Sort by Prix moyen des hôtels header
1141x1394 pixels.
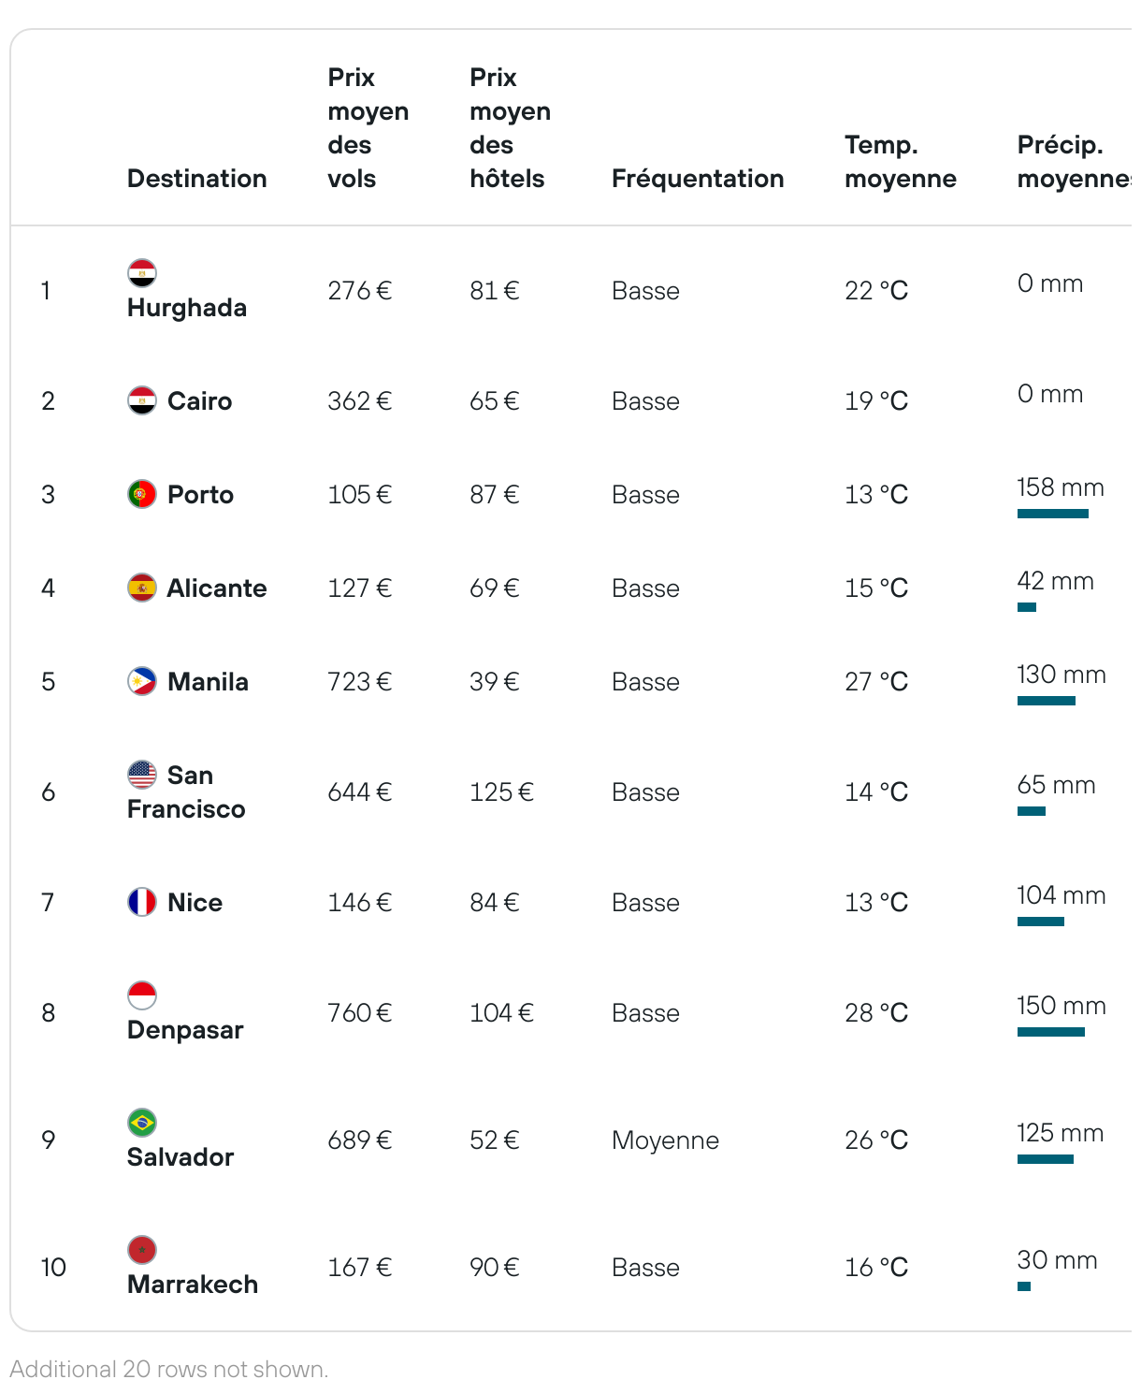[511, 128]
